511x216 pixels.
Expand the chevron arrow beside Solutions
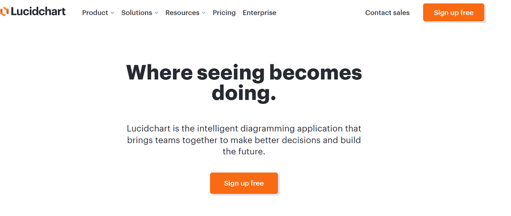pos(156,13)
